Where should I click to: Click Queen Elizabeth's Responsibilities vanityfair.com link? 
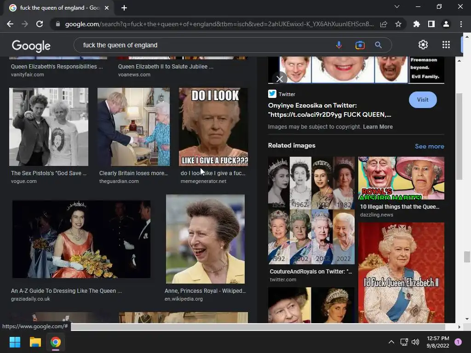pyautogui.click(x=57, y=67)
